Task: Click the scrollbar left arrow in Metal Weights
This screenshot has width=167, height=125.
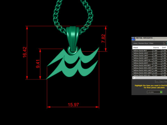Action: coord(134,78)
